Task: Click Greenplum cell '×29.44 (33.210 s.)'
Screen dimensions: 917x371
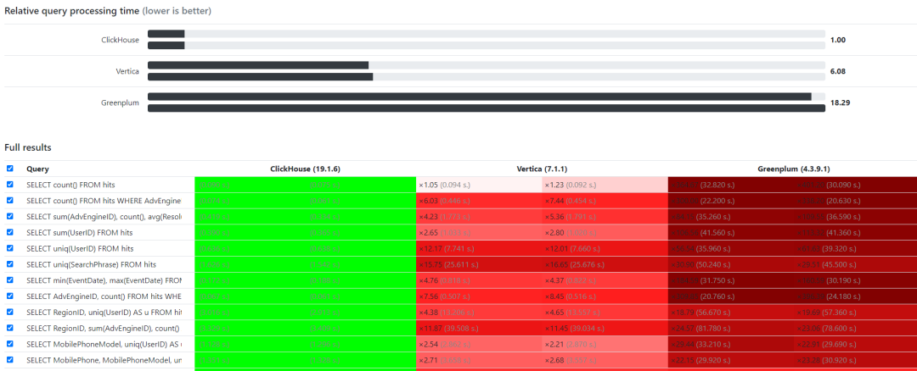Action: click(730, 344)
